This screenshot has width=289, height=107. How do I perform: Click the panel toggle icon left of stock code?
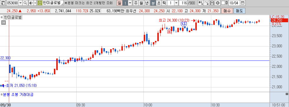coord(3,3)
